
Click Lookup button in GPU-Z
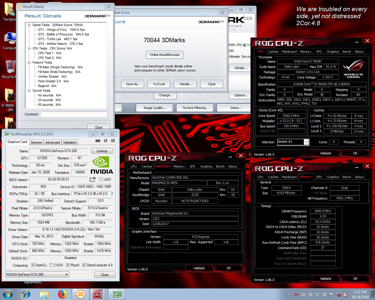pos(102,151)
